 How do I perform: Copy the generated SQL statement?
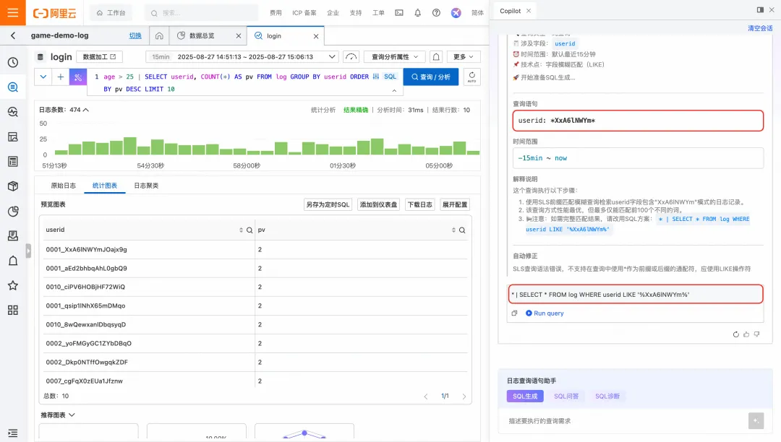click(x=515, y=313)
